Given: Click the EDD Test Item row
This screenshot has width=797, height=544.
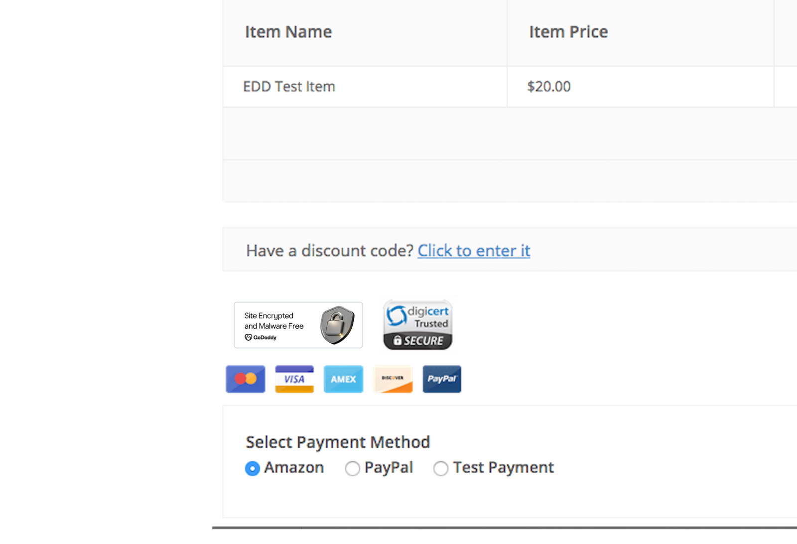Looking at the screenshot, I should click(x=289, y=86).
